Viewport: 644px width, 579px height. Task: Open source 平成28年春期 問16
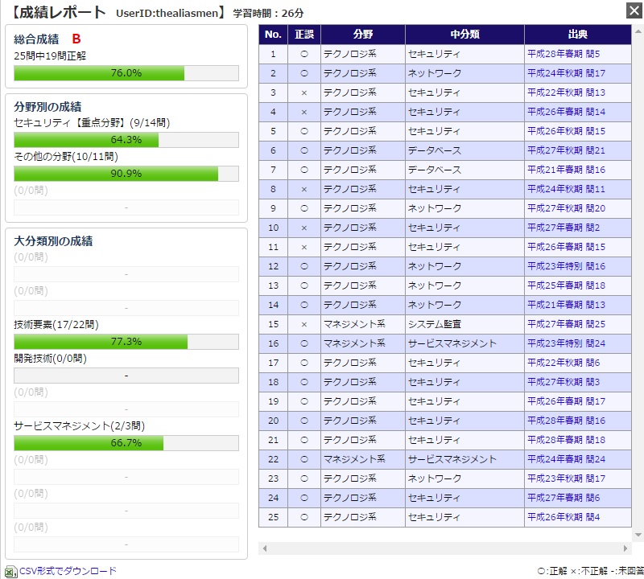[x=567, y=421]
